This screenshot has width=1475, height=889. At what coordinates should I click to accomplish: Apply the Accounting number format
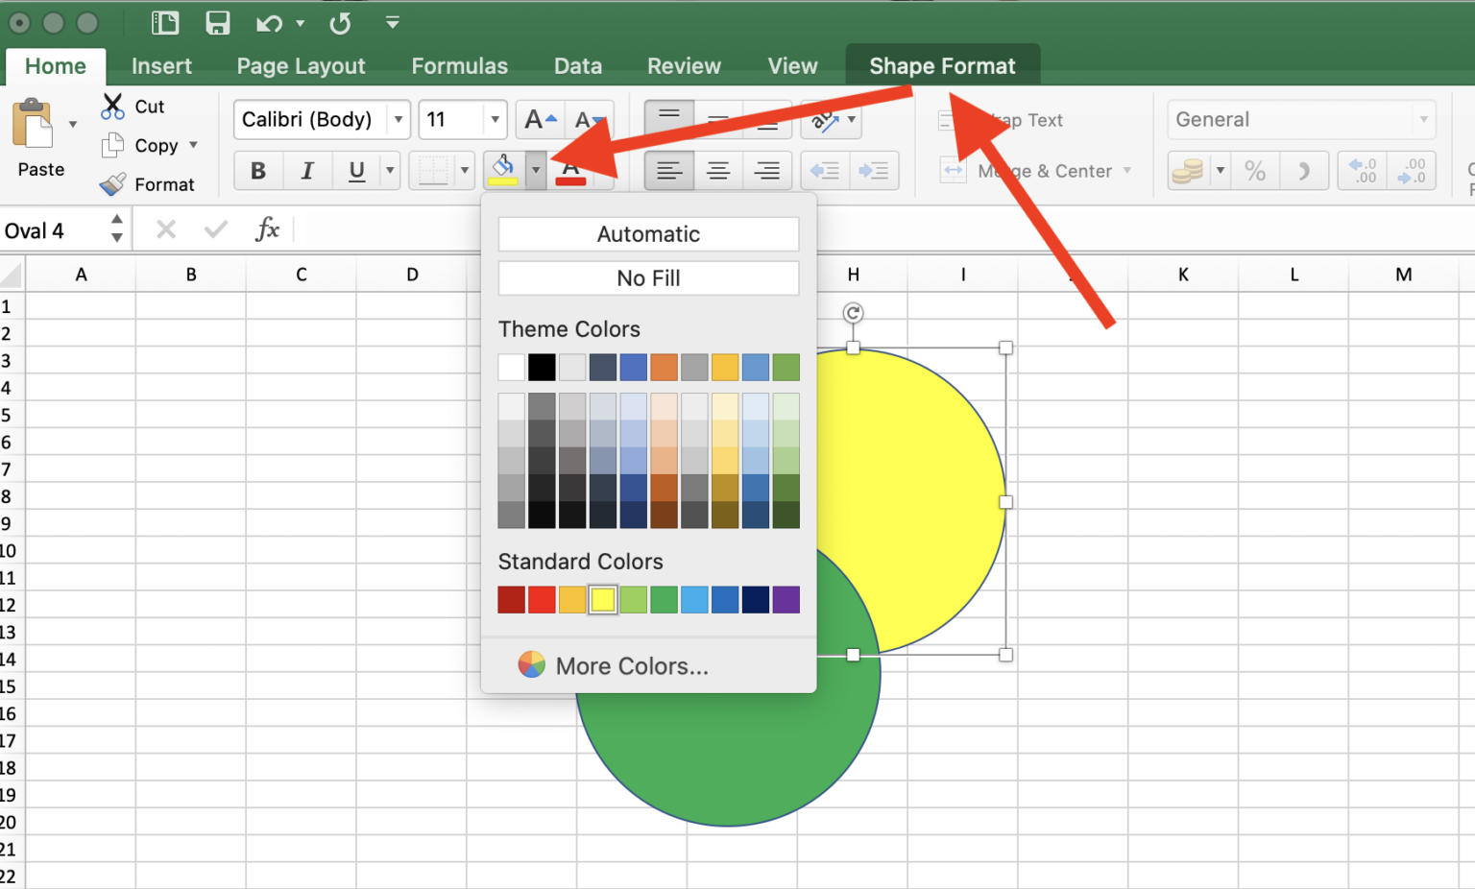1188,170
